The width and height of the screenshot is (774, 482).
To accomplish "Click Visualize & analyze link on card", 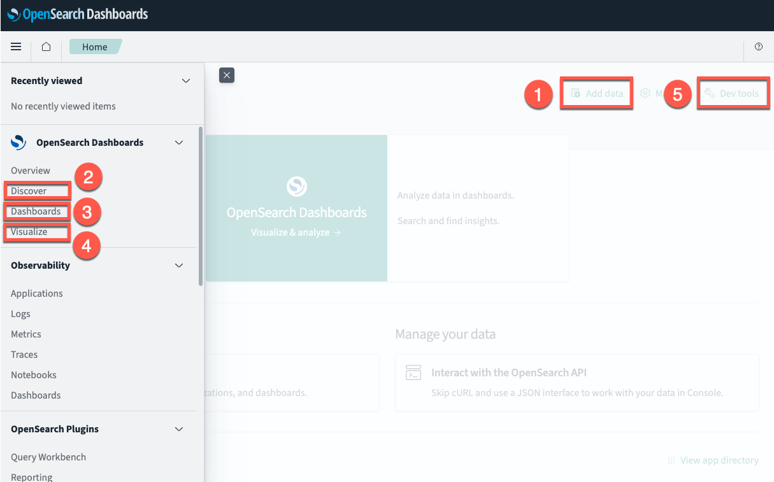I will point(296,232).
